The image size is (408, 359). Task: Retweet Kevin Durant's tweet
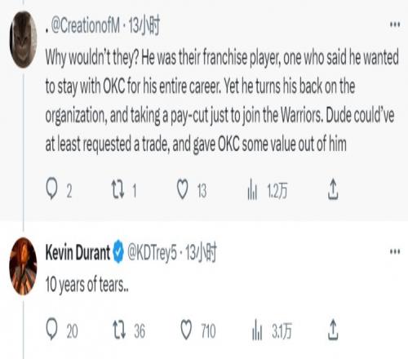coord(119,330)
